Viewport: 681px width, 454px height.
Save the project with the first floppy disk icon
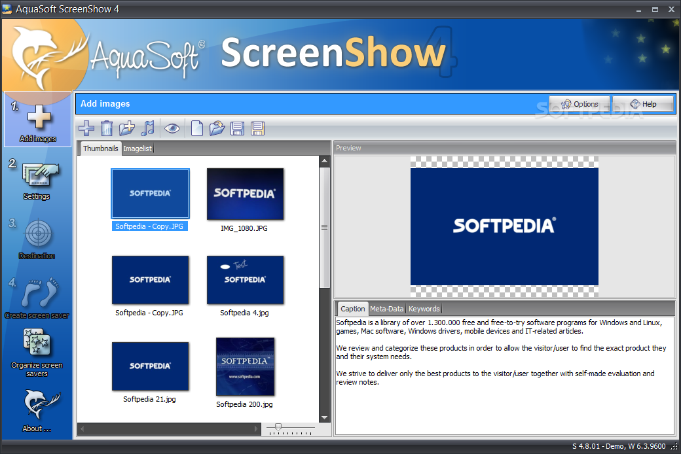pos(237,128)
